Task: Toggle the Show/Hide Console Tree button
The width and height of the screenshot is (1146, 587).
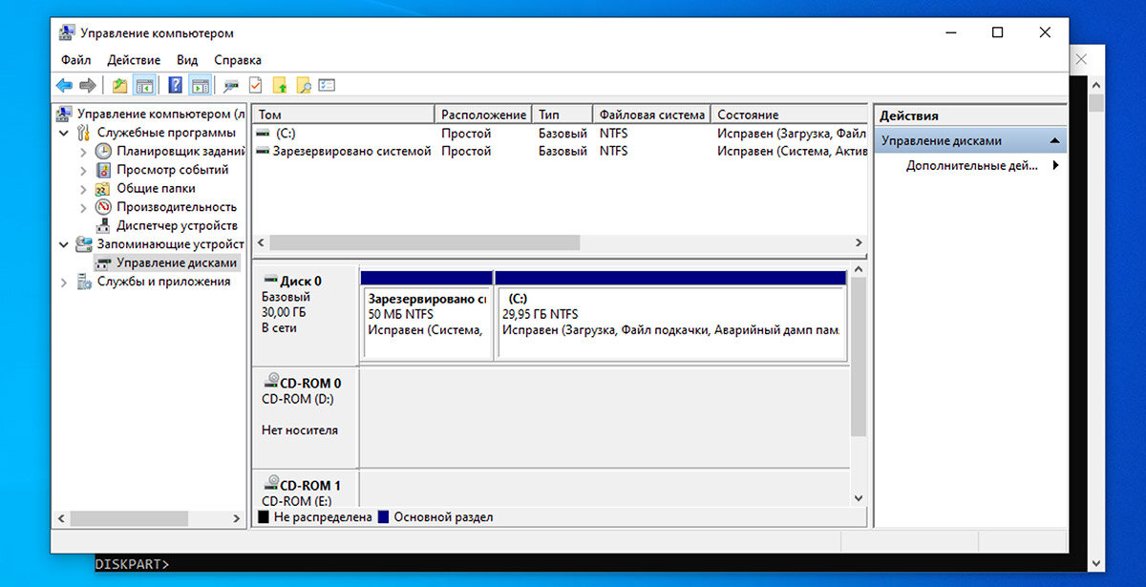Action: tap(144, 86)
